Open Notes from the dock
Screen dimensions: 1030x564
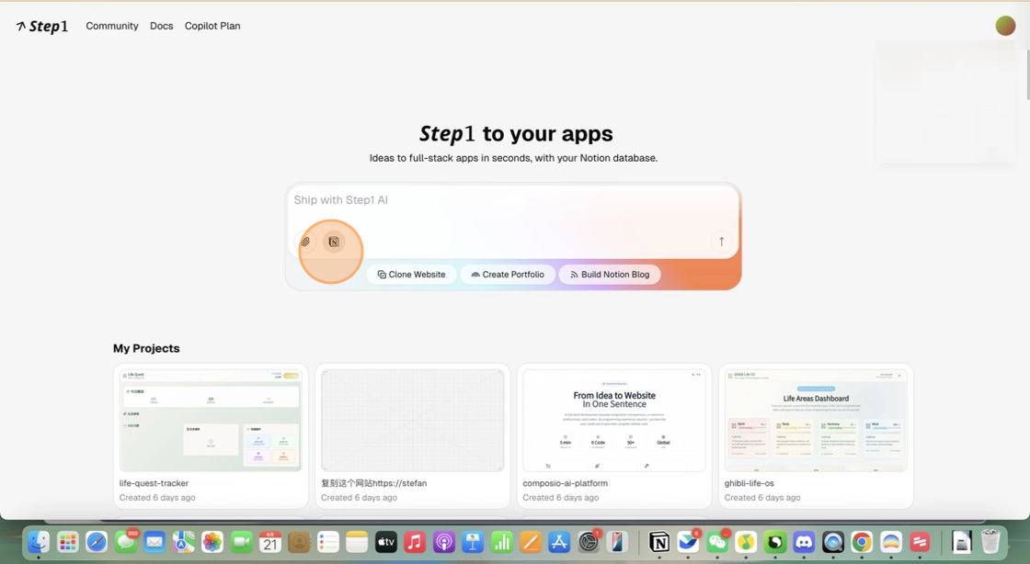click(x=357, y=542)
